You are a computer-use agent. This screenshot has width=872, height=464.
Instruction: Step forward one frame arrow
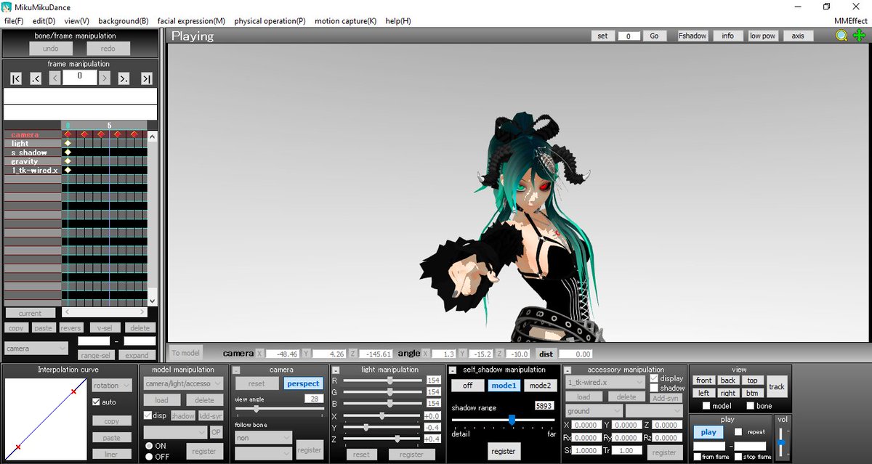pyautogui.click(x=105, y=78)
